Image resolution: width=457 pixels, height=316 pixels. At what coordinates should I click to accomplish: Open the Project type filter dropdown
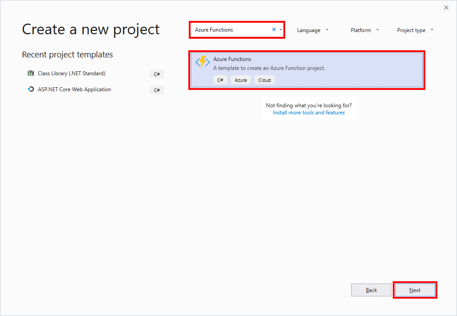(x=415, y=30)
